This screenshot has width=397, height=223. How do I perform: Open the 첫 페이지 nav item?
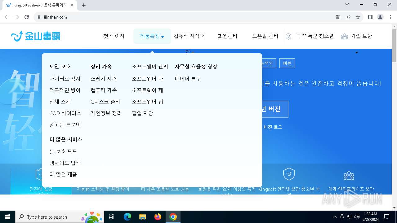(x=114, y=36)
